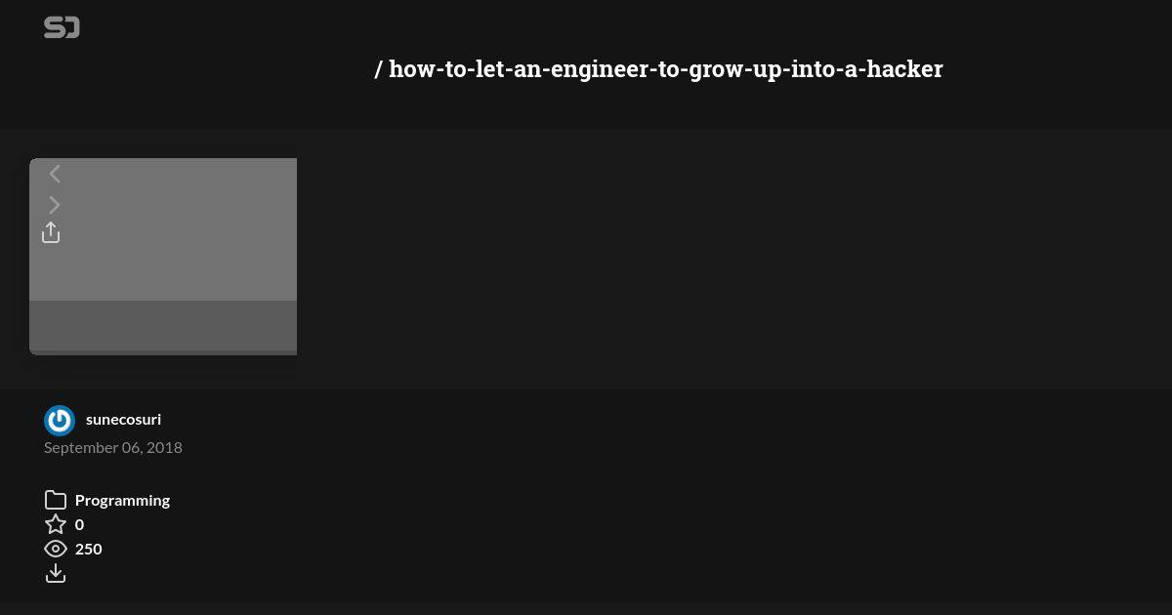Click the September 06, 2018 date text

point(113,447)
